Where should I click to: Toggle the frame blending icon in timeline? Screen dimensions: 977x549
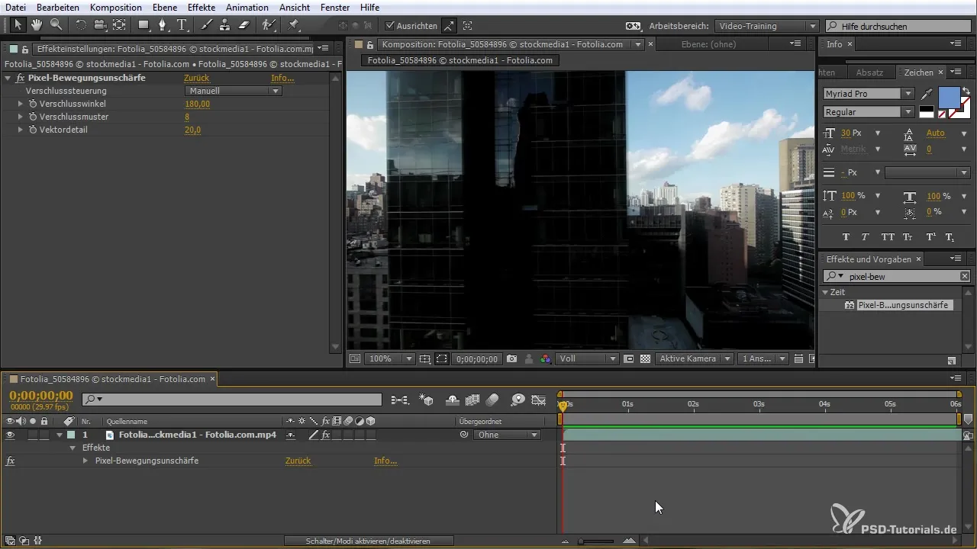472,399
